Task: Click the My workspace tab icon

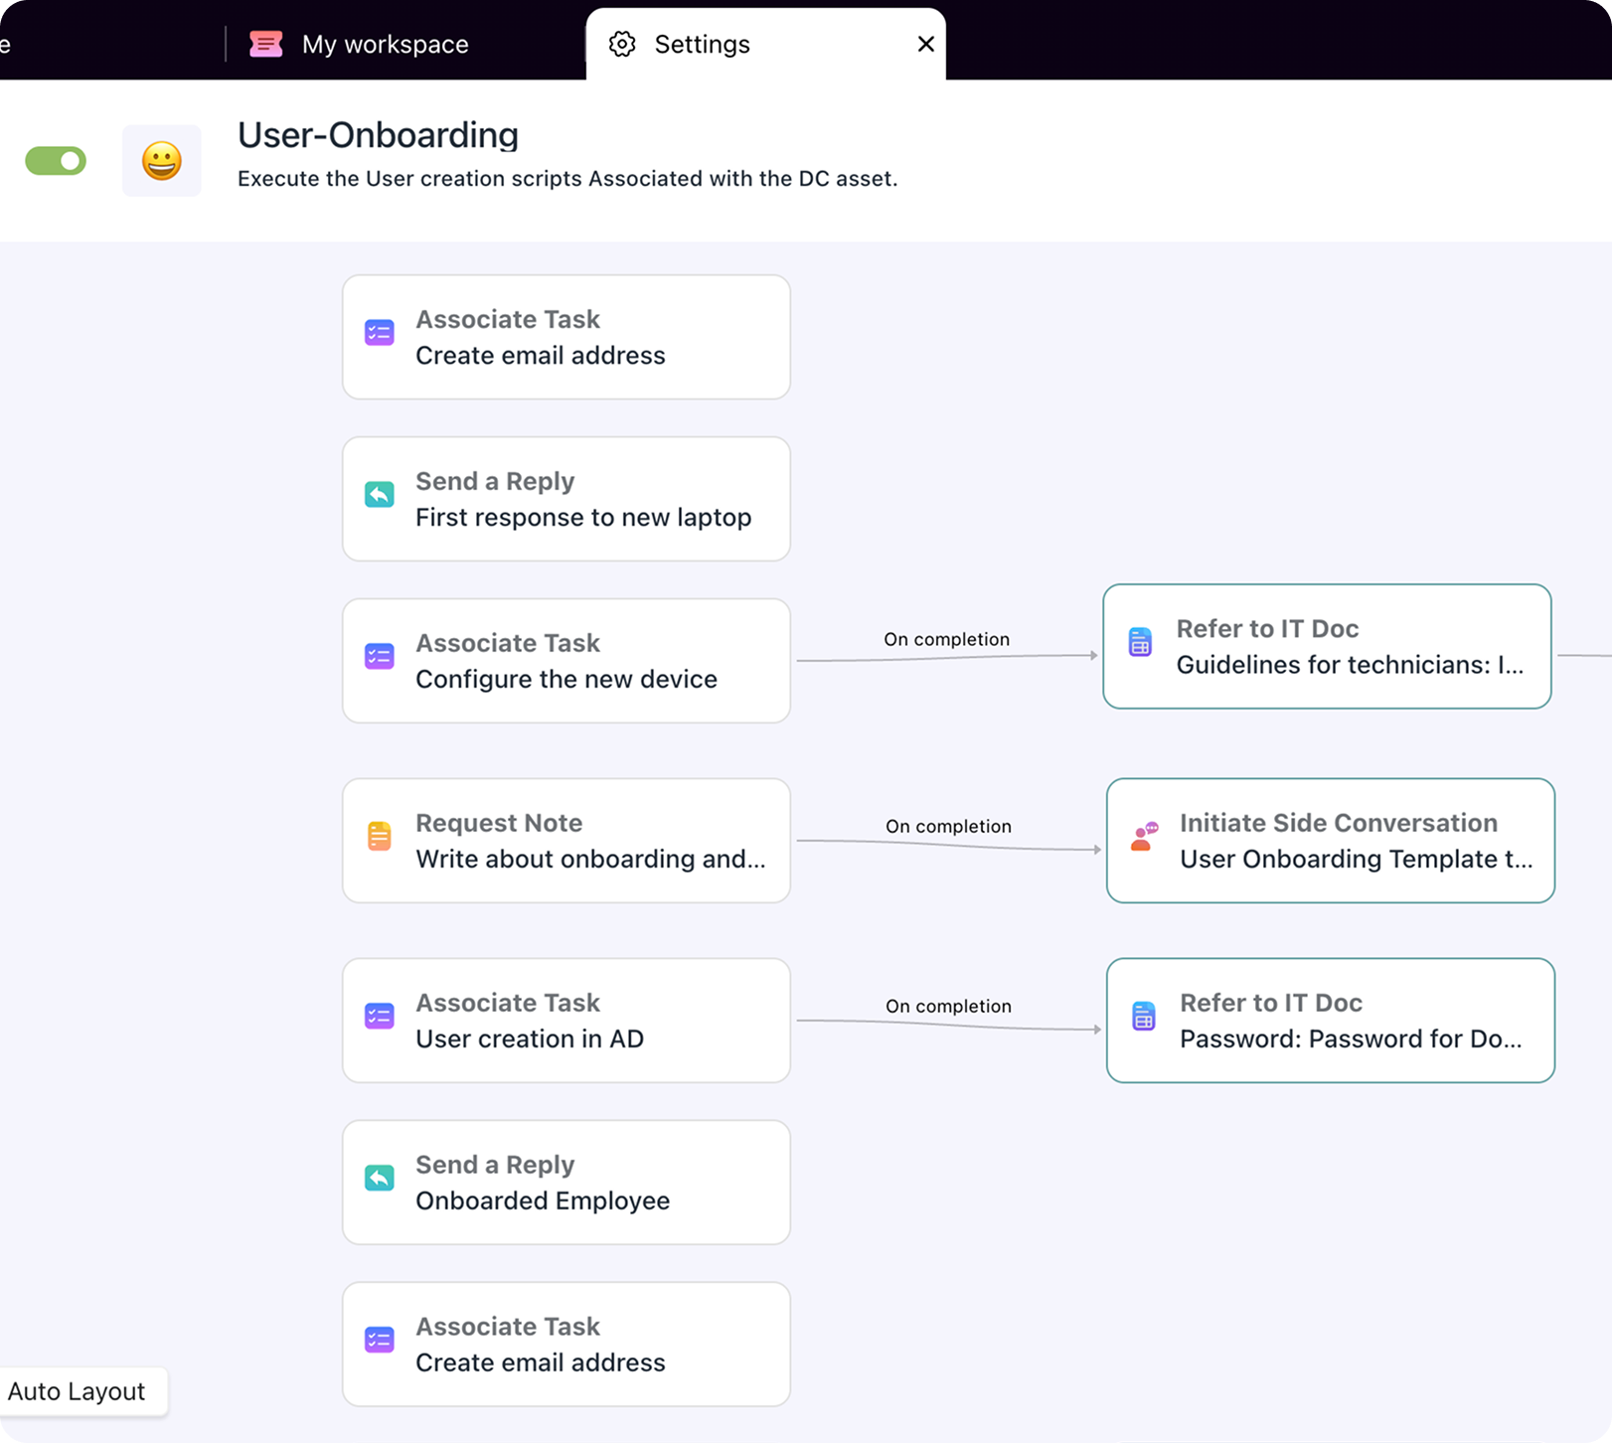Action: point(265,44)
